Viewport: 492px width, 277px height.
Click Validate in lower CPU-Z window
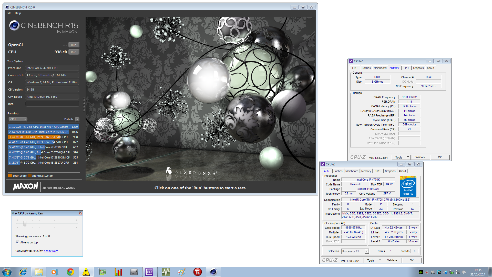(392, 260)
